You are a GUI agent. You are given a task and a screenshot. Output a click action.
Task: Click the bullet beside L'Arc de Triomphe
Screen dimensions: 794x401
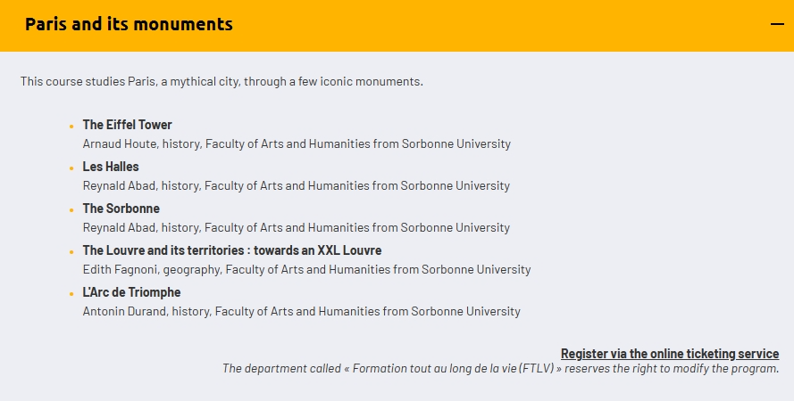pos(71,294)
